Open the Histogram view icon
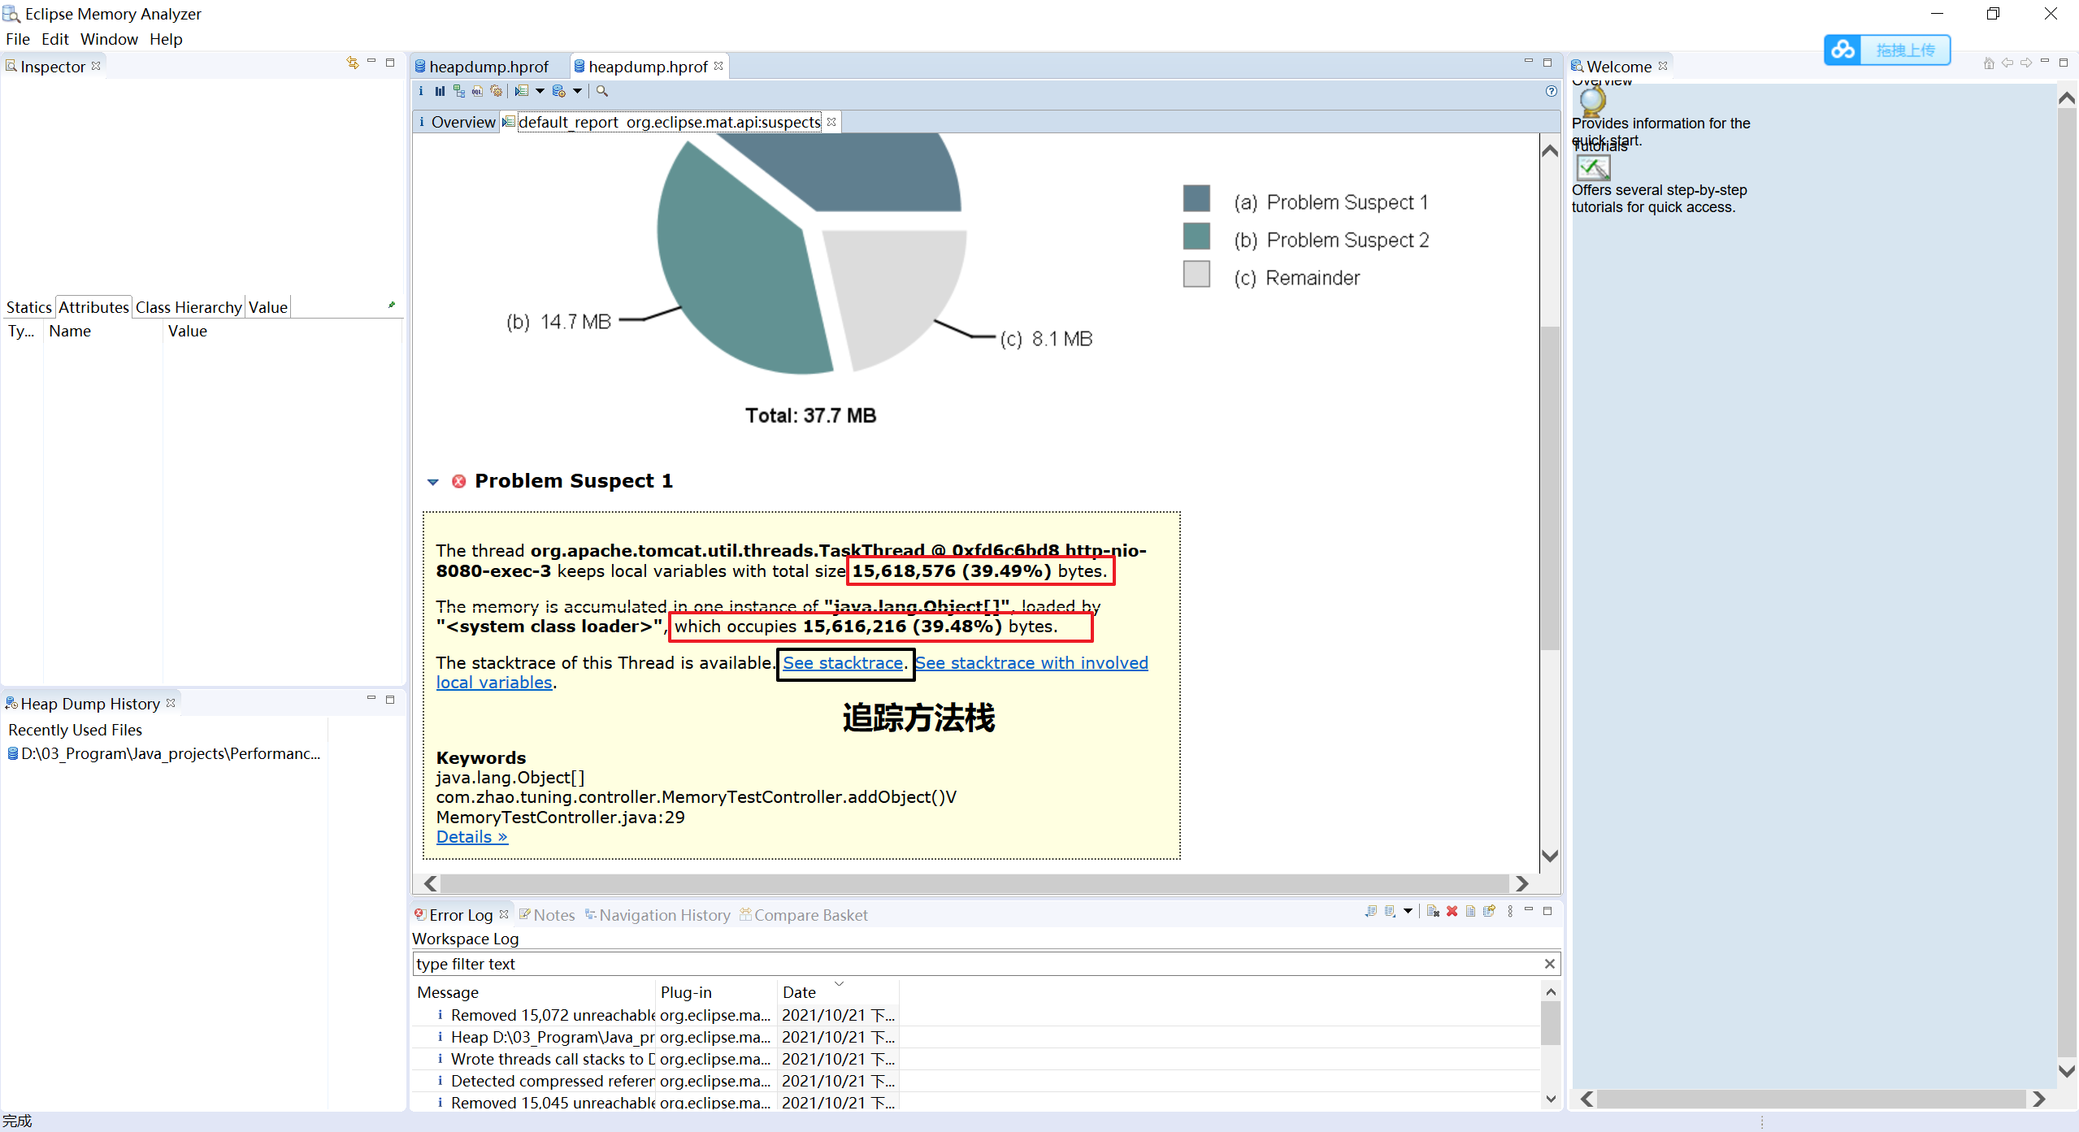The image size is (2079, 1132). pyautogui.click(x=440, y=91)
